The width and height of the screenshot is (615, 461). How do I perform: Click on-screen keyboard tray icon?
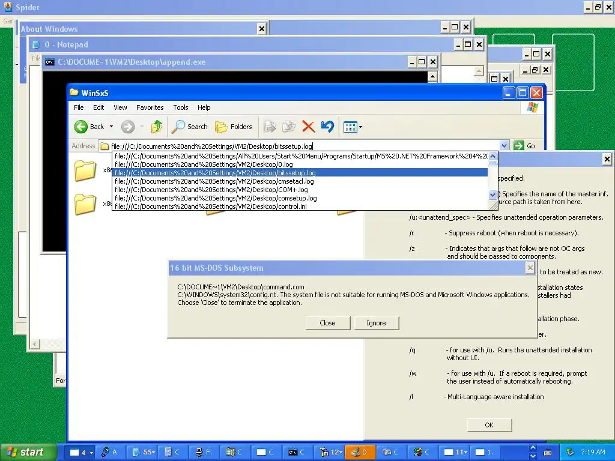coord(548,453)
